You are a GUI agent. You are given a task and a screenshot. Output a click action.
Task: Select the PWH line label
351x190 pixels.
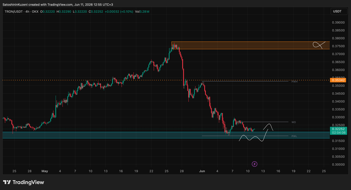pyautogui.click(x=294, y=82)
